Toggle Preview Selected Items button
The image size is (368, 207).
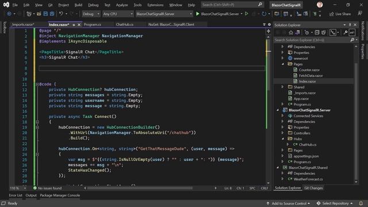pyautogui.click(x=352, y=33)
